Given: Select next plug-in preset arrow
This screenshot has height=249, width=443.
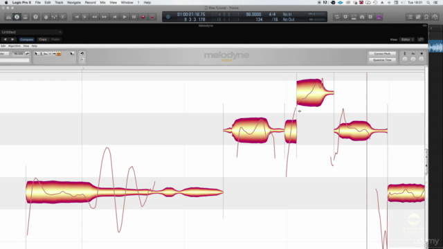Looking at the screenshot, I should [x=12, y=39].
